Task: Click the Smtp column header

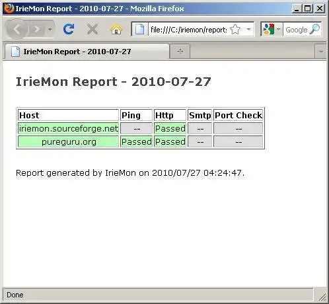Action: (x=200, y=115)
